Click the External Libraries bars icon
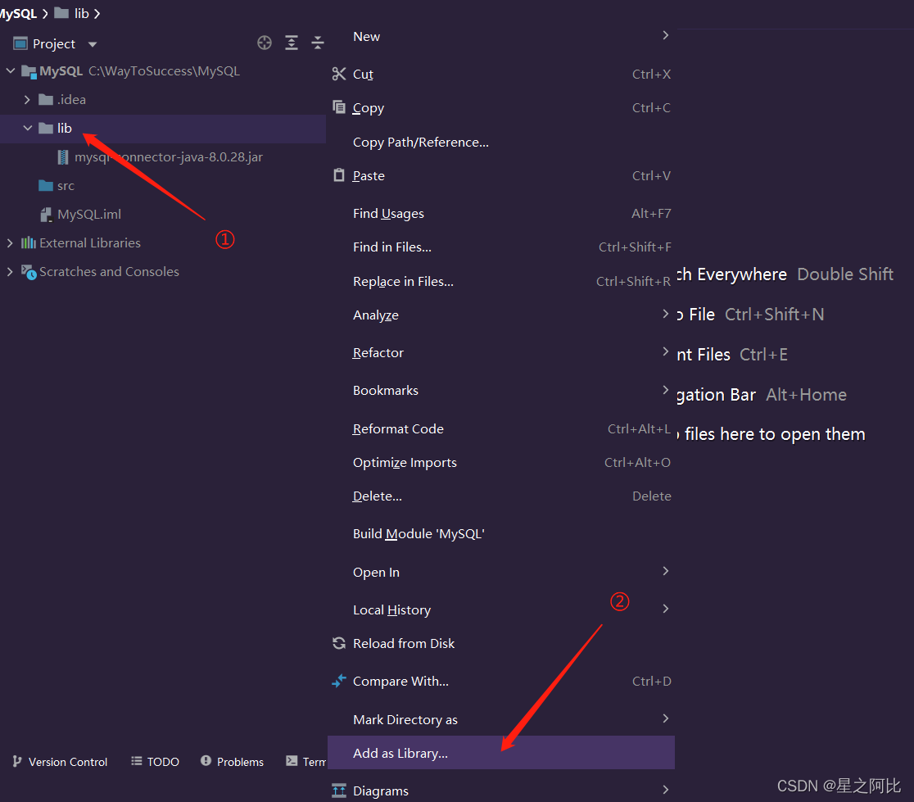The height and width of the screenshot is (802, 914). [x=29, y=242]
